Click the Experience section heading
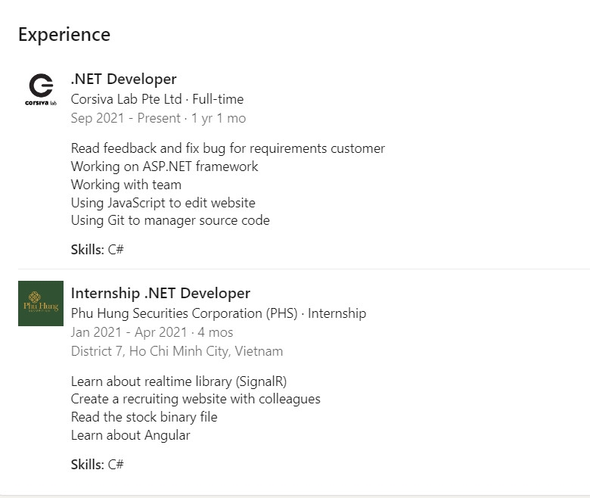The image size is (590, 498). tap(64, 35)
